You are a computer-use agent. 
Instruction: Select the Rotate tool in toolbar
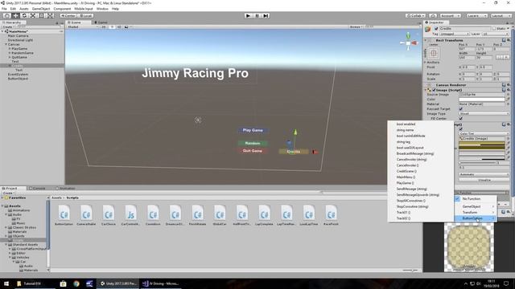(x=24, y=15)
